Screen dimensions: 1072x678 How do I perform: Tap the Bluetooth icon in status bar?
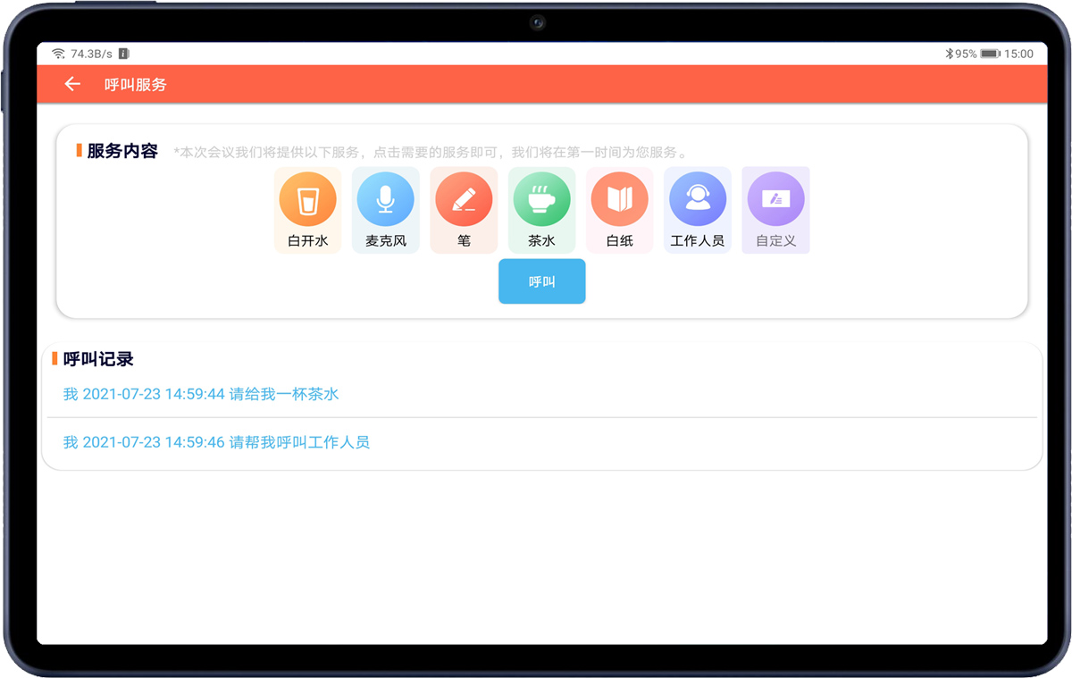pos(950,54)
